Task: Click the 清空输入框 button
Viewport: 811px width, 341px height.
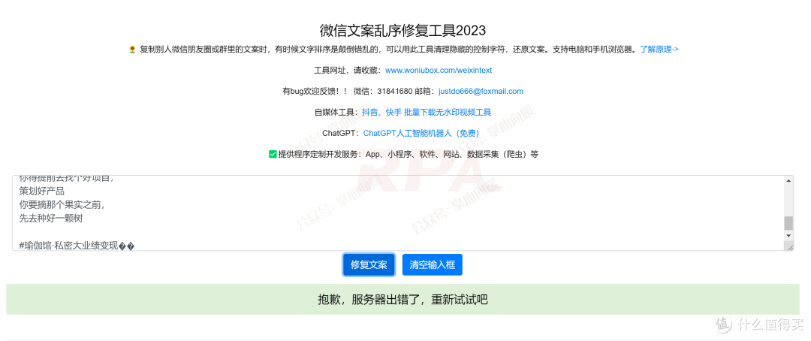Action: click(433, 264)
